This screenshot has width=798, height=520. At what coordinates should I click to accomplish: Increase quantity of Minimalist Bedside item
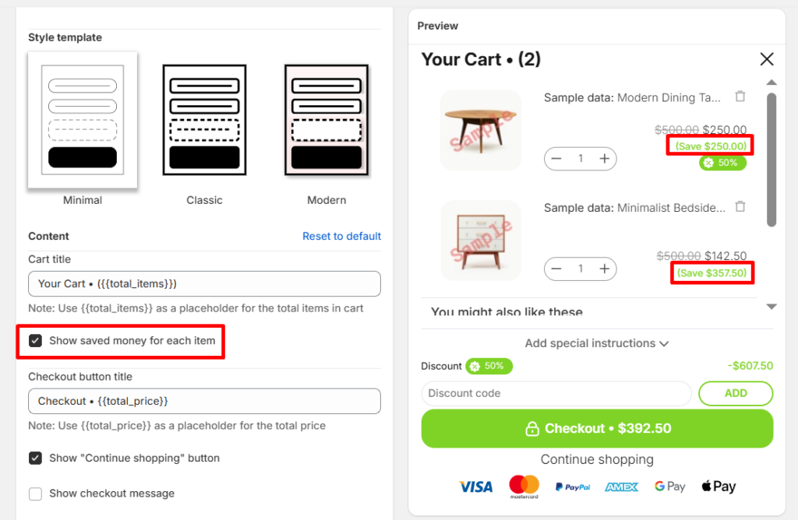(x=604, y=269)
